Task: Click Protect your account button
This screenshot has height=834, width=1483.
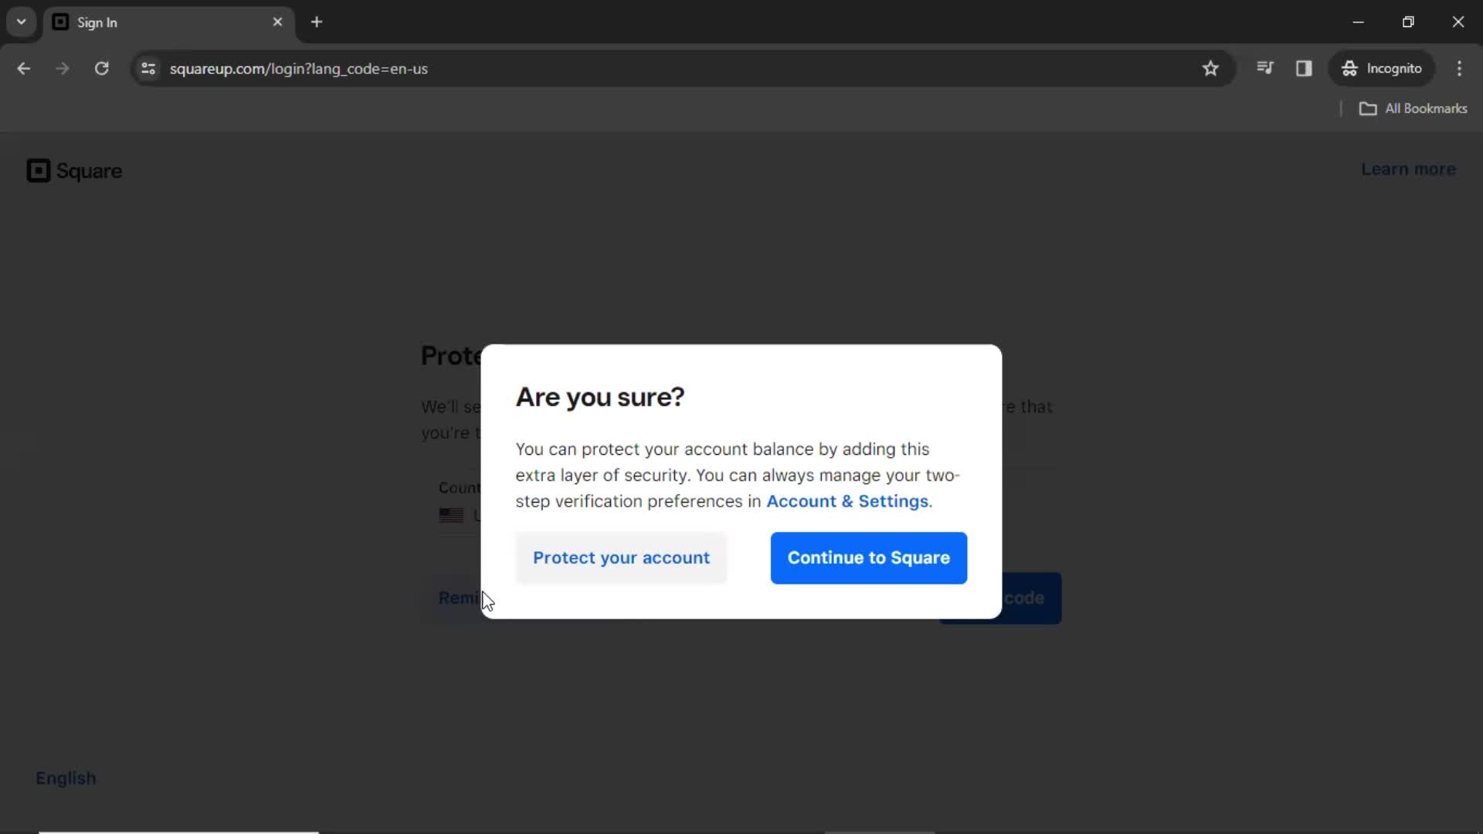Action: tap(621, 557)
